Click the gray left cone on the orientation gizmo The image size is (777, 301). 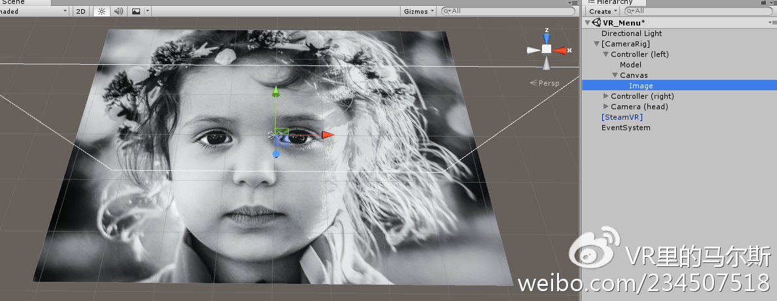point(533,50)
